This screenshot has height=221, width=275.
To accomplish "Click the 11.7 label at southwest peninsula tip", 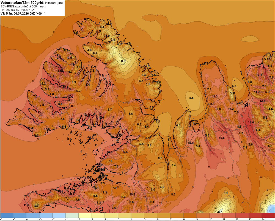I will tap(26, 205).
